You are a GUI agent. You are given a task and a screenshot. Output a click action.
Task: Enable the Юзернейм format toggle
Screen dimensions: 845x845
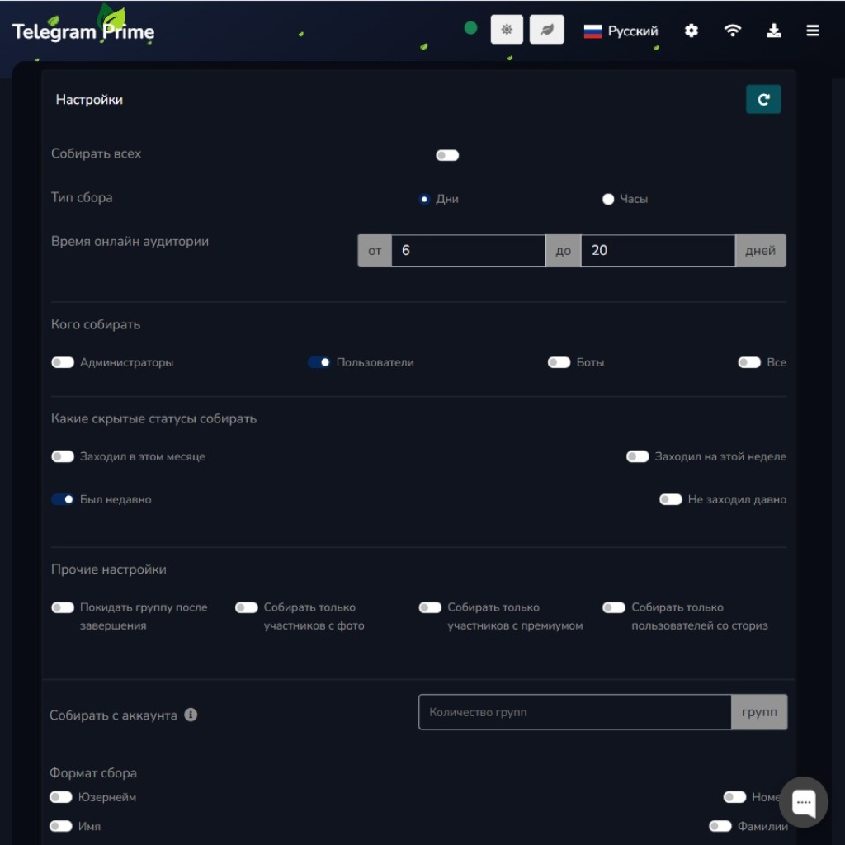click(61, 797)
